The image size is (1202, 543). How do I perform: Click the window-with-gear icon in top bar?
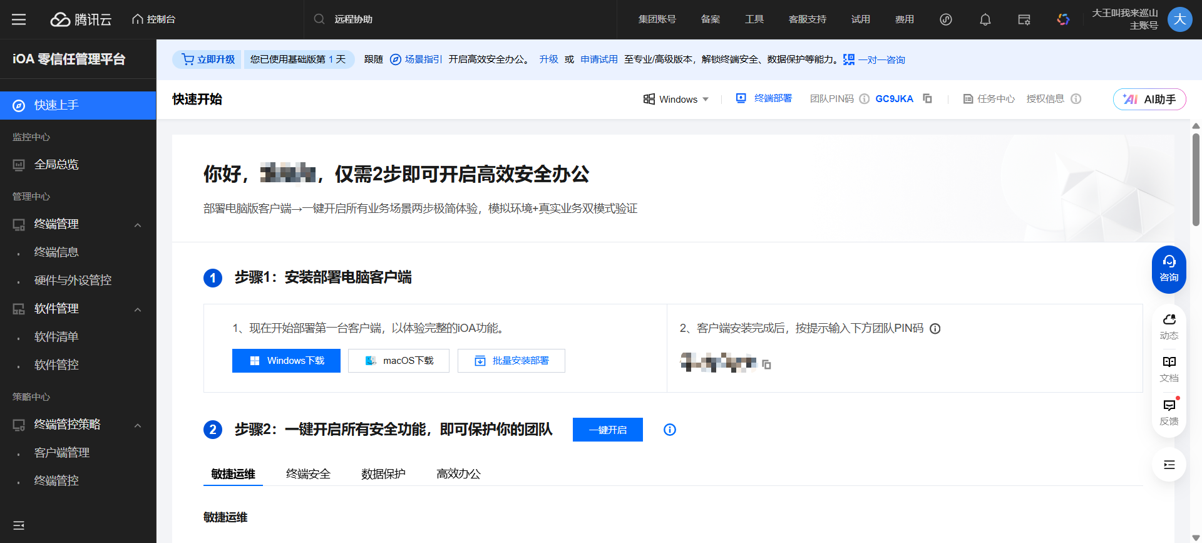click(x=1024, y=19)
